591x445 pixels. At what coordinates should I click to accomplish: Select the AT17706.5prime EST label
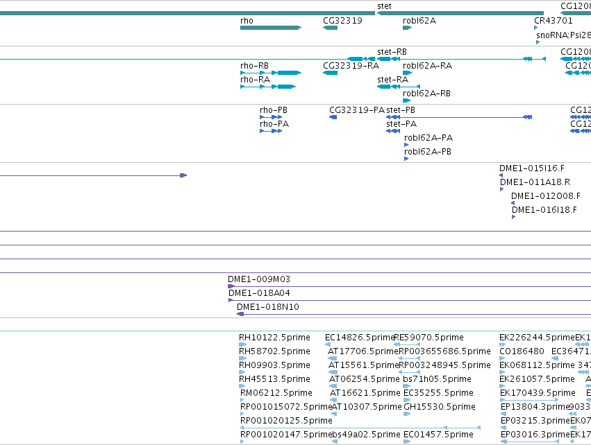click(x=363, y=351)
